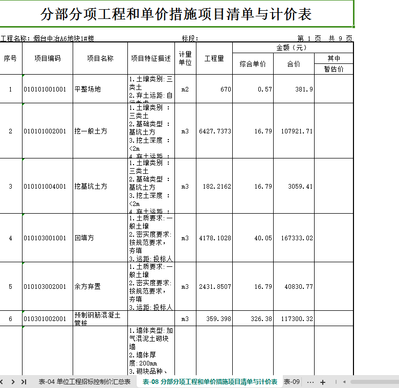Click item name 挖一般土方

click(100, 131)
